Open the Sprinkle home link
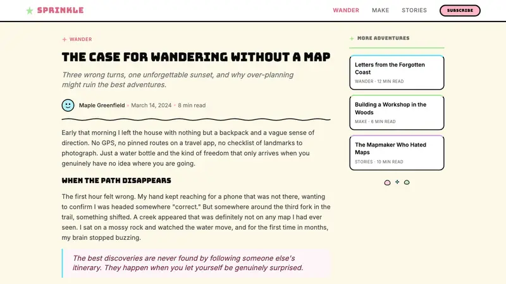Viewport: 506px width, 284px height. click(55, 10)
